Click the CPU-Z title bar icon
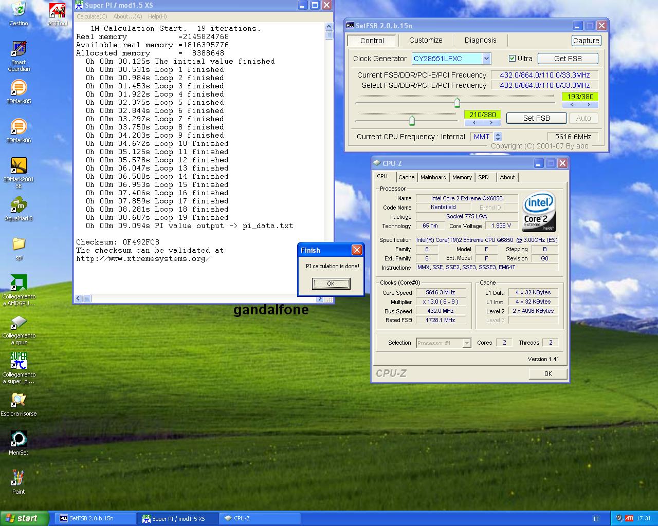This screenshot has height=526, width=658. [x=377, y=163]
